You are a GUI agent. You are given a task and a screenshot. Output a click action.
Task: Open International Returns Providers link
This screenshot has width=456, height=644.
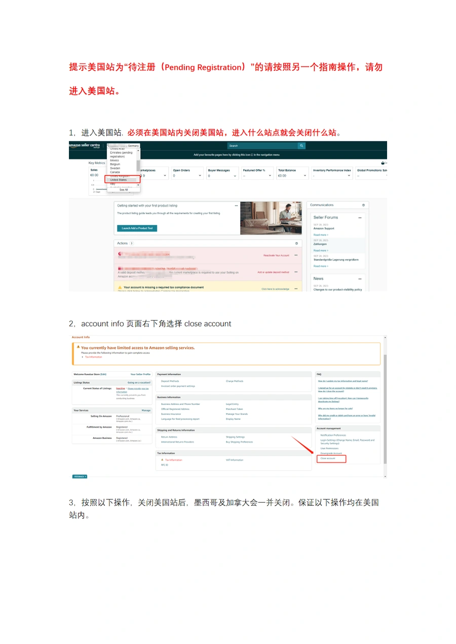point(177,441)
